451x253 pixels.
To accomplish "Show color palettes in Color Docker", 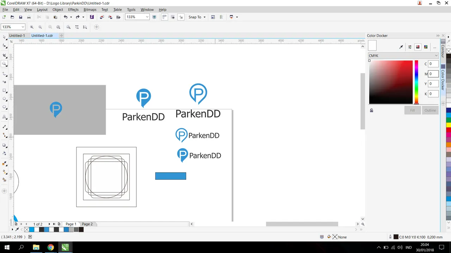I will (x=426, y=47).
